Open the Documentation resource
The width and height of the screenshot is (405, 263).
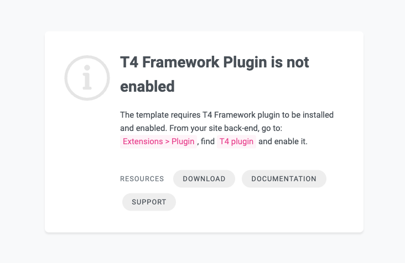coord(284,179)
